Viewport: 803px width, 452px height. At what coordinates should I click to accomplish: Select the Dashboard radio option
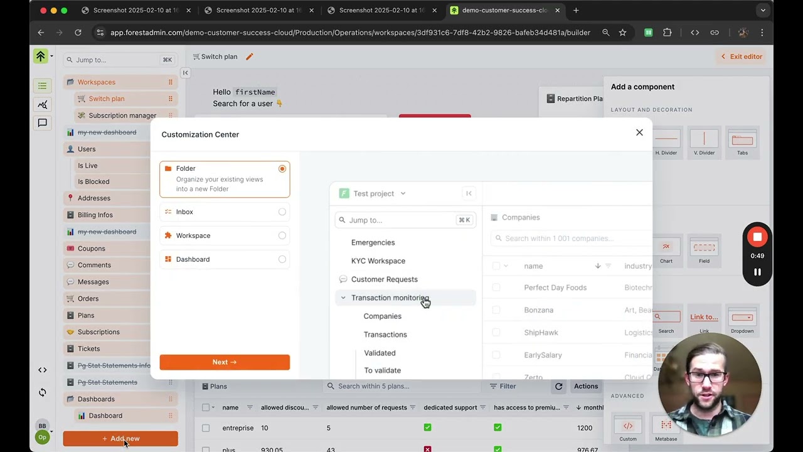[282, 259]
